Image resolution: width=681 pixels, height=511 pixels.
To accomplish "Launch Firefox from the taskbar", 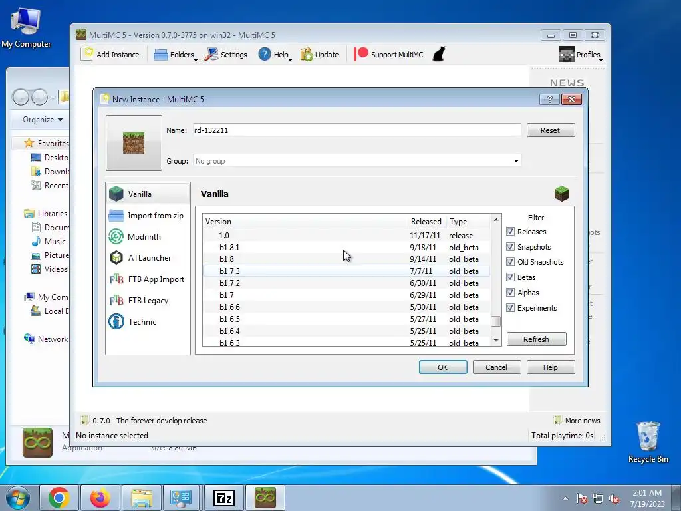I will [100, 498].
